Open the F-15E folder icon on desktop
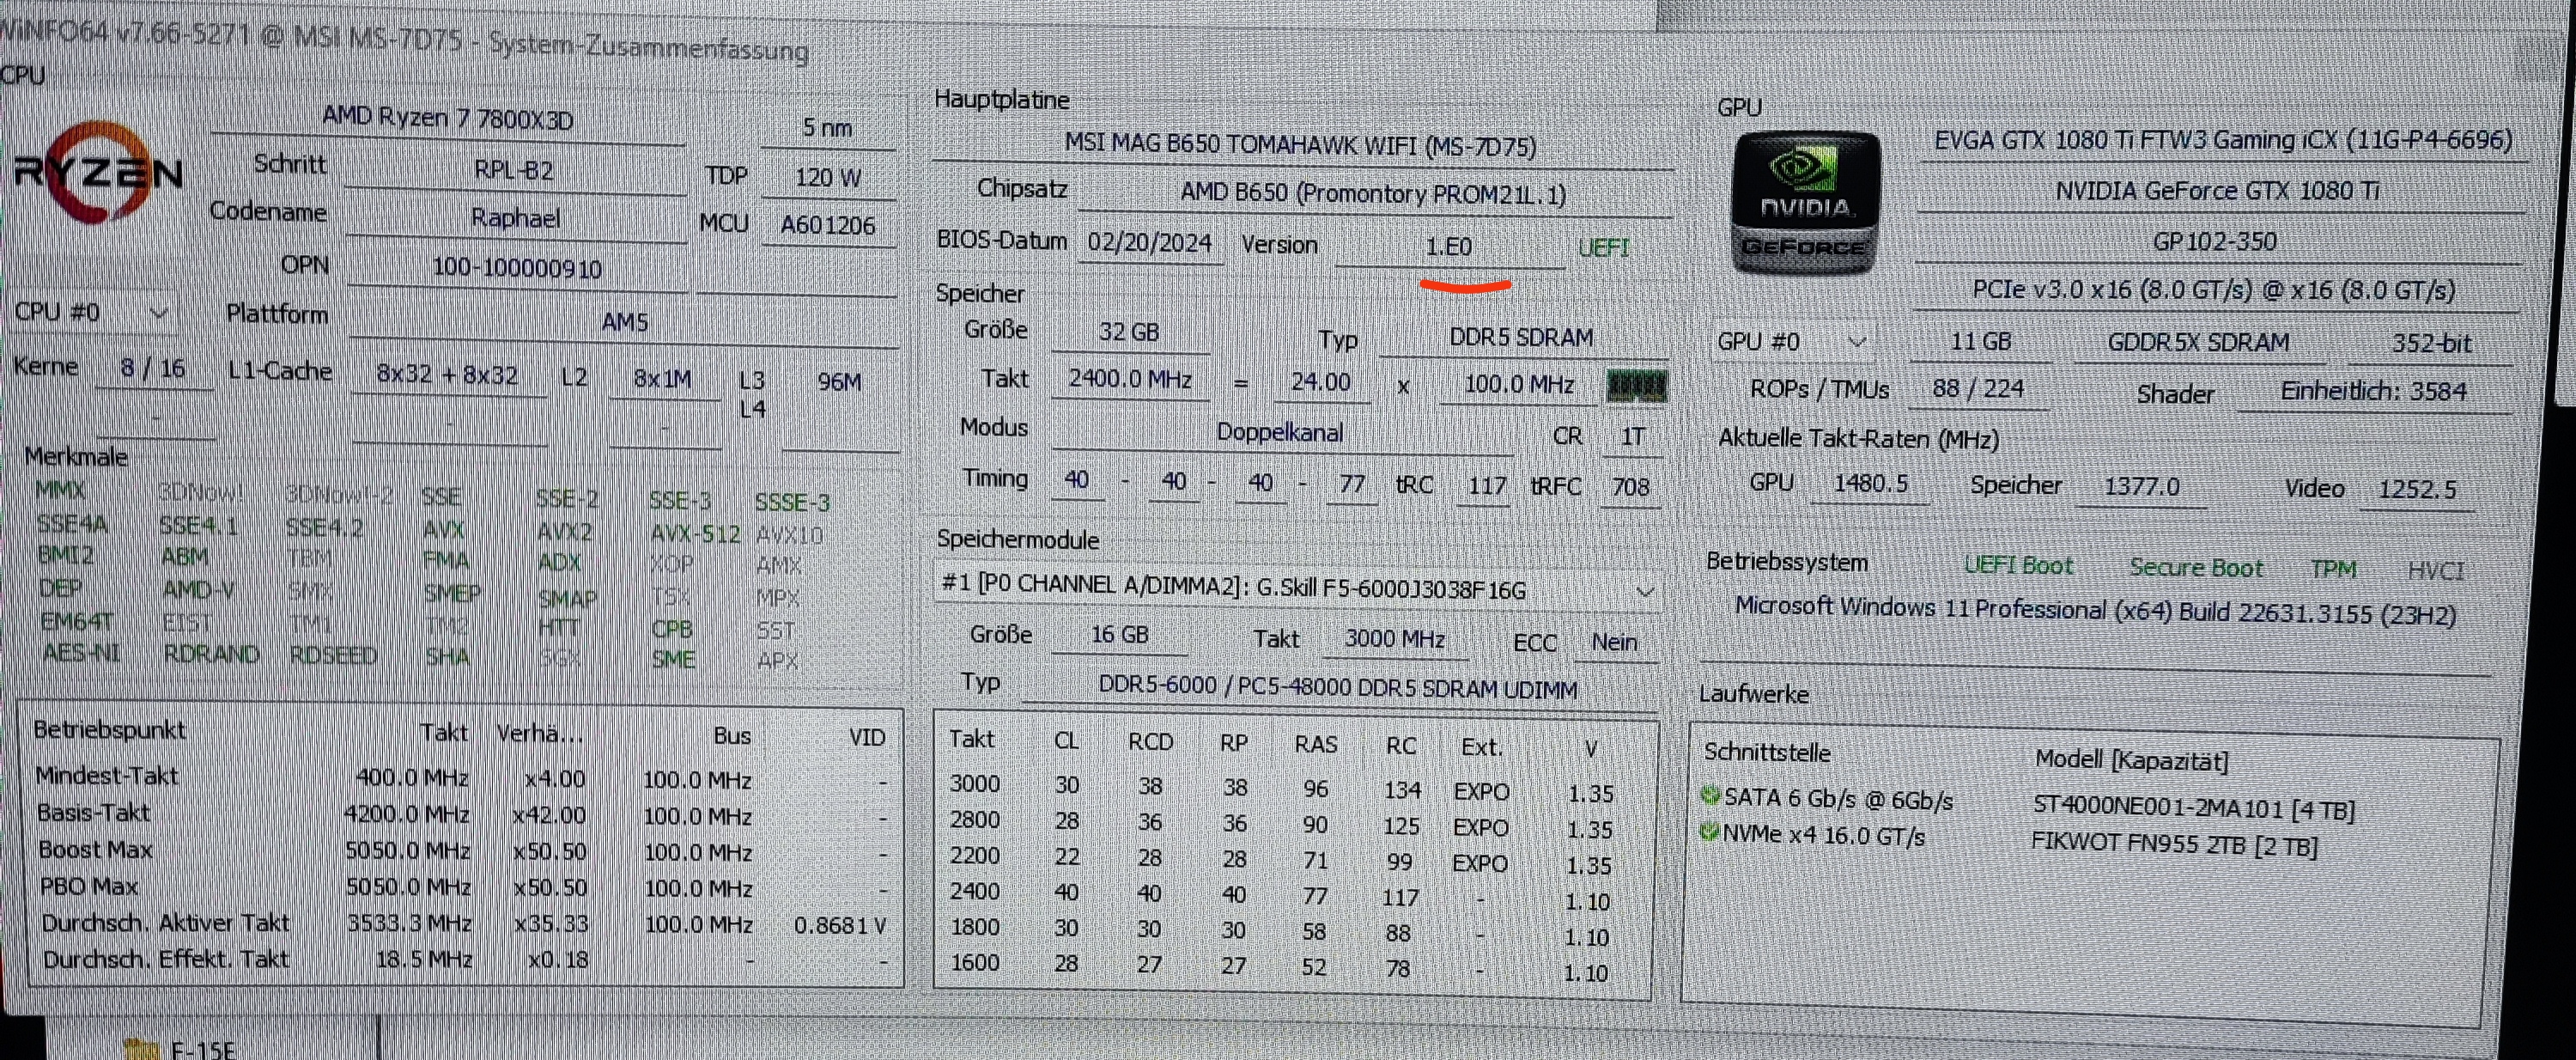The width and height of the screenshot is (2576, 1060). [142, 1049]
